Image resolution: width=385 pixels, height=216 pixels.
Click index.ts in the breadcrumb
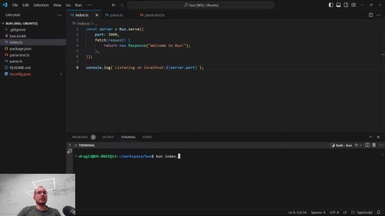pos(84,23)
